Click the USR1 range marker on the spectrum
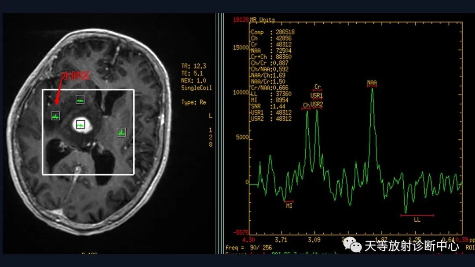Screen dimensions: 475x267 pos(317,95)
